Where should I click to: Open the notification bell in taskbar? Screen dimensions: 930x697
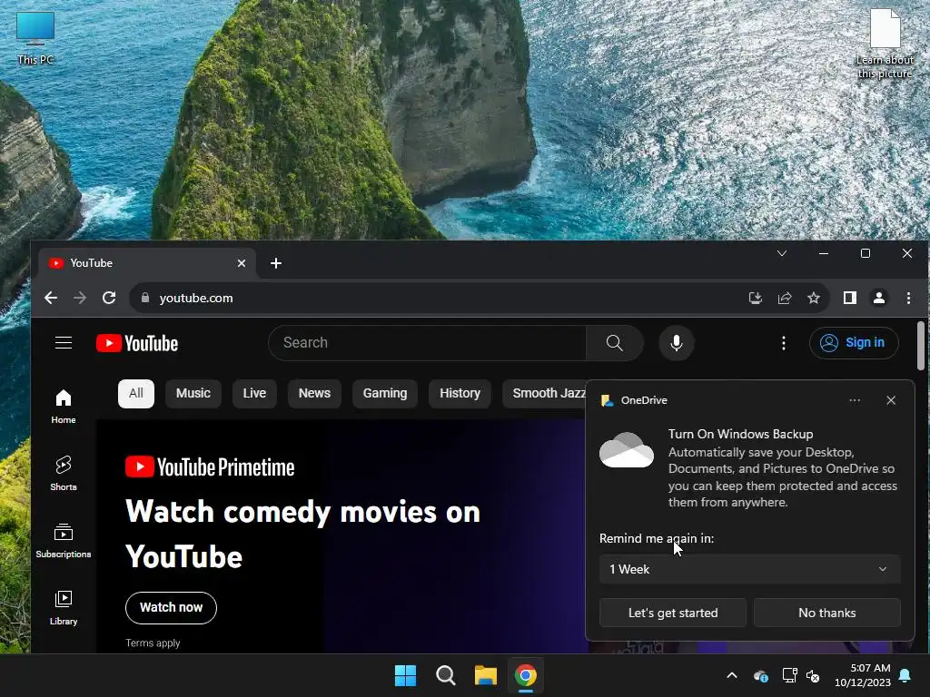click(905, 675)
